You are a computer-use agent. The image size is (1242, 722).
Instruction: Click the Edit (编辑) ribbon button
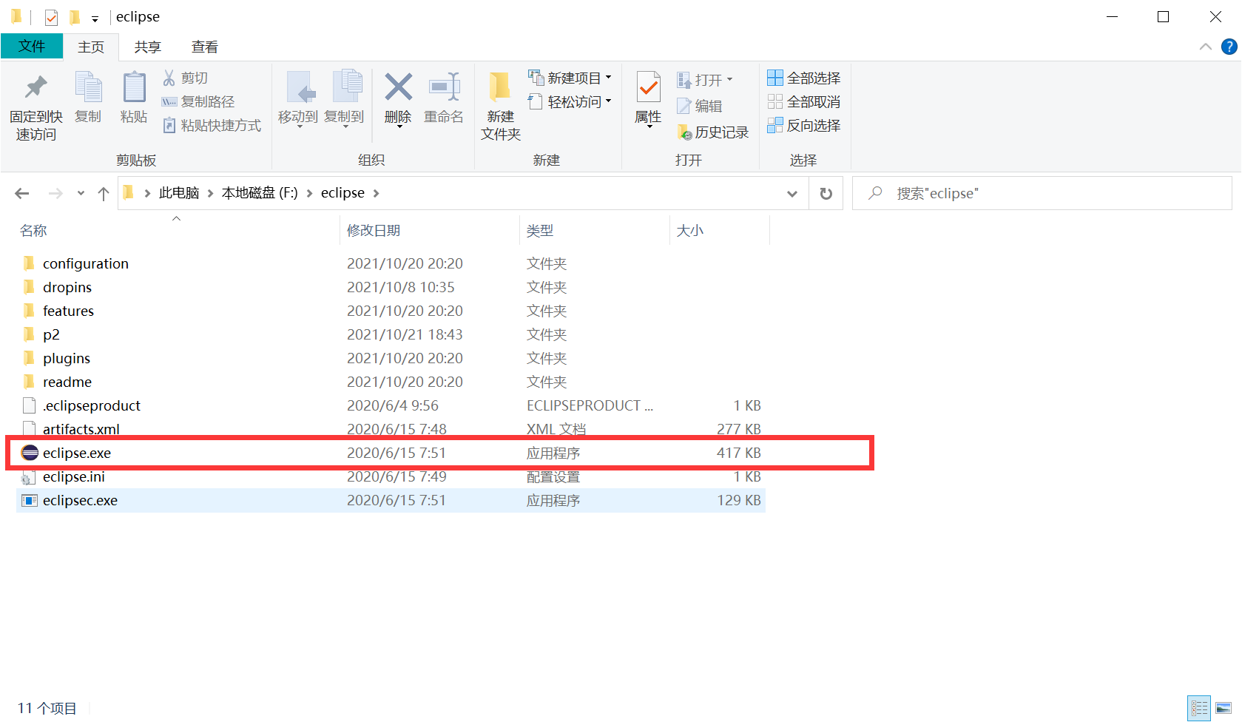pos(699,106)
